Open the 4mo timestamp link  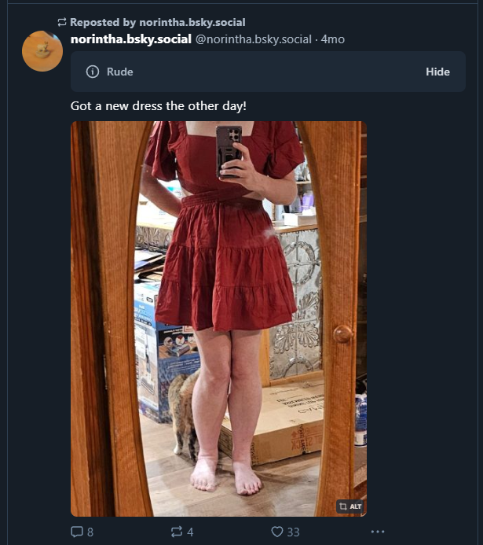tap(333, 39)
